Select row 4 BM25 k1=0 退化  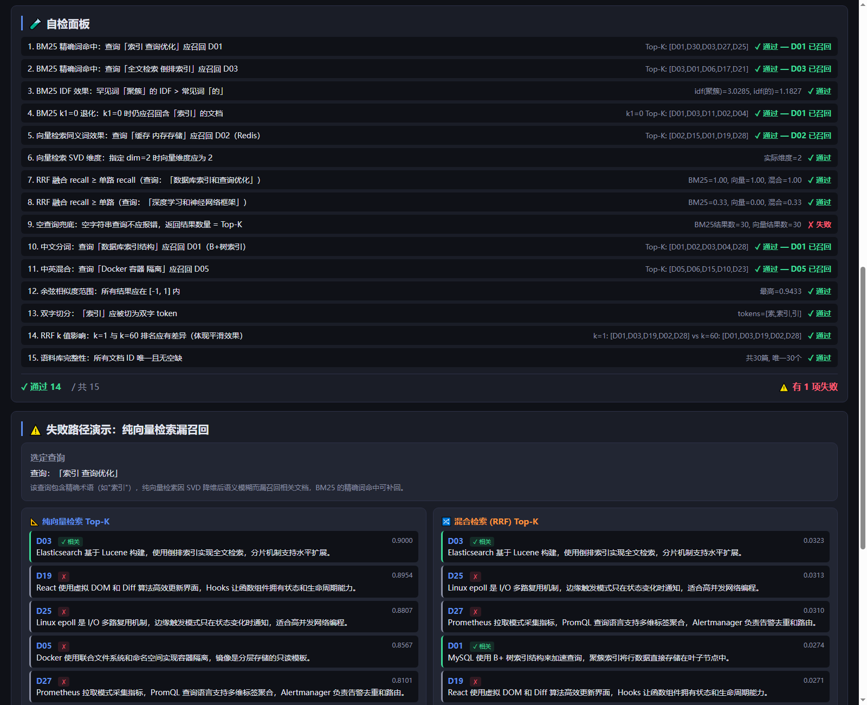429,113
